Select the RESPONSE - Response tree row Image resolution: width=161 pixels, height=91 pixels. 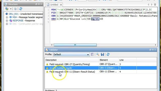(x=22, y=20)
